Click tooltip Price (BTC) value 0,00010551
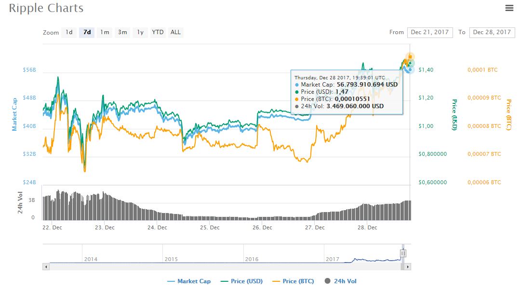The width and height of the screenshot is (520, 289). [352, 99]
